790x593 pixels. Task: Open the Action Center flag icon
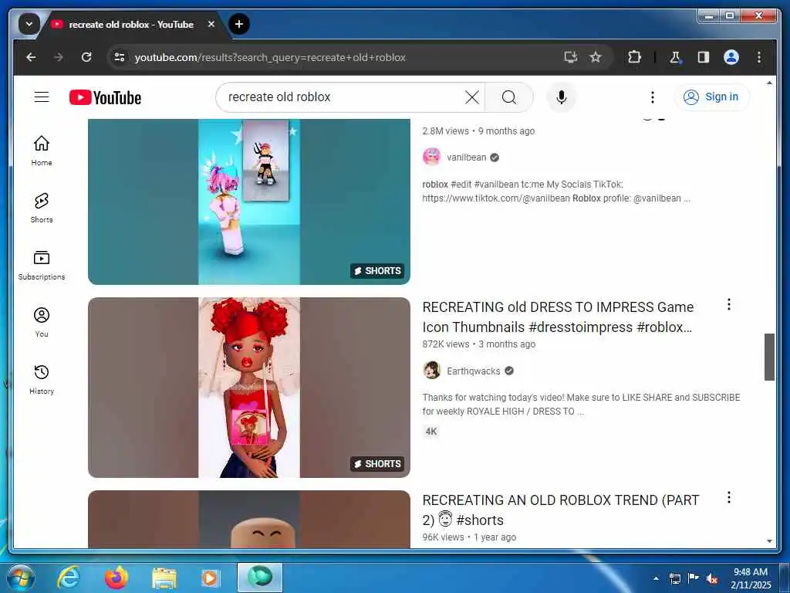pos(694,578)
